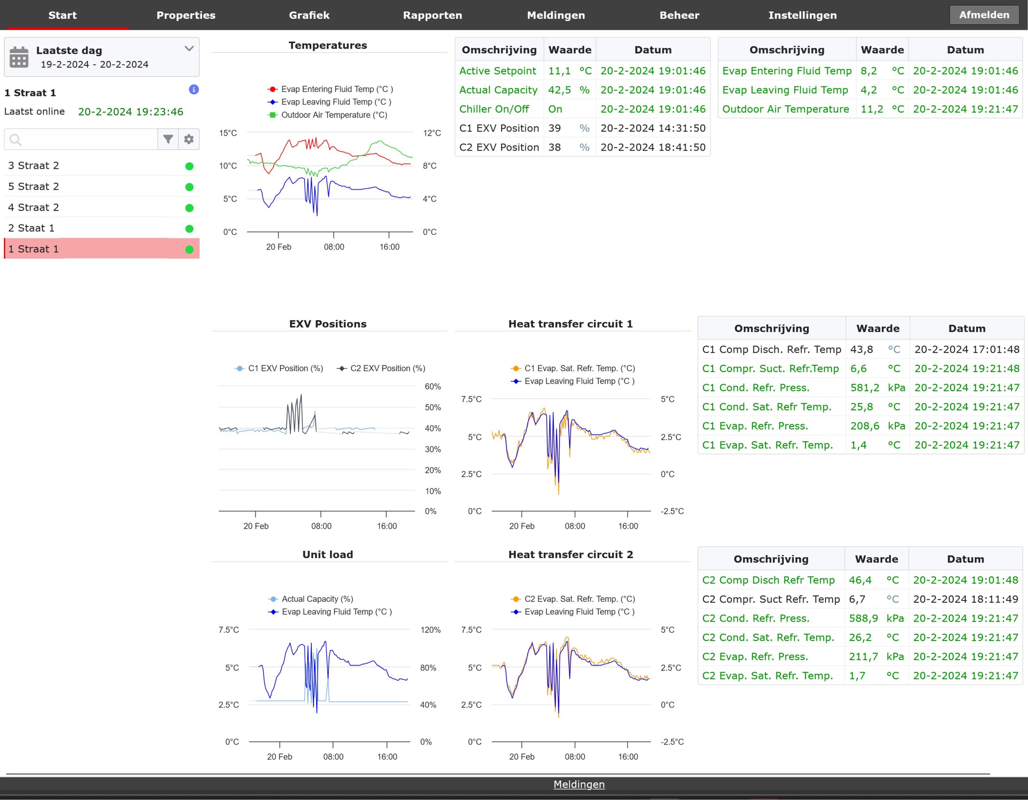Click green status dot of 4 Straat 2

tap(189, 208)
